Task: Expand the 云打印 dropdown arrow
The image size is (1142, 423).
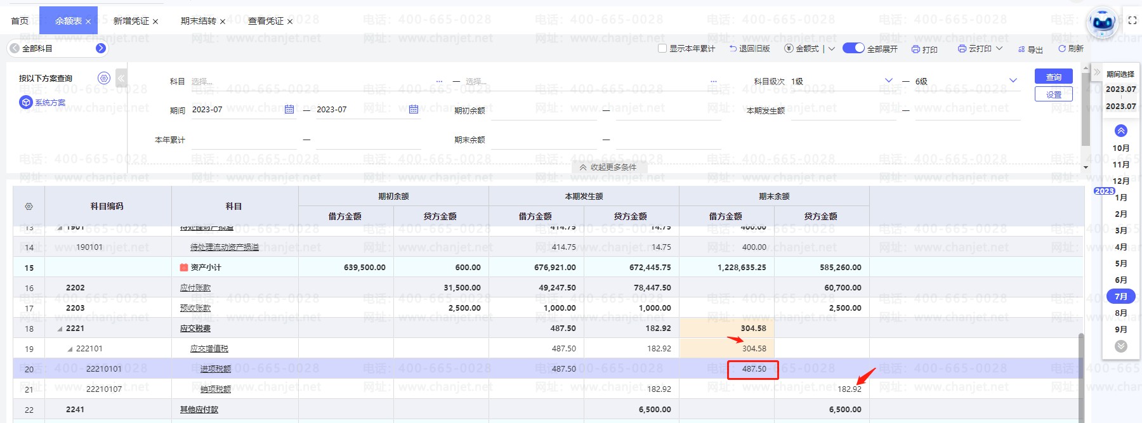Action: [x=999, y=48]
